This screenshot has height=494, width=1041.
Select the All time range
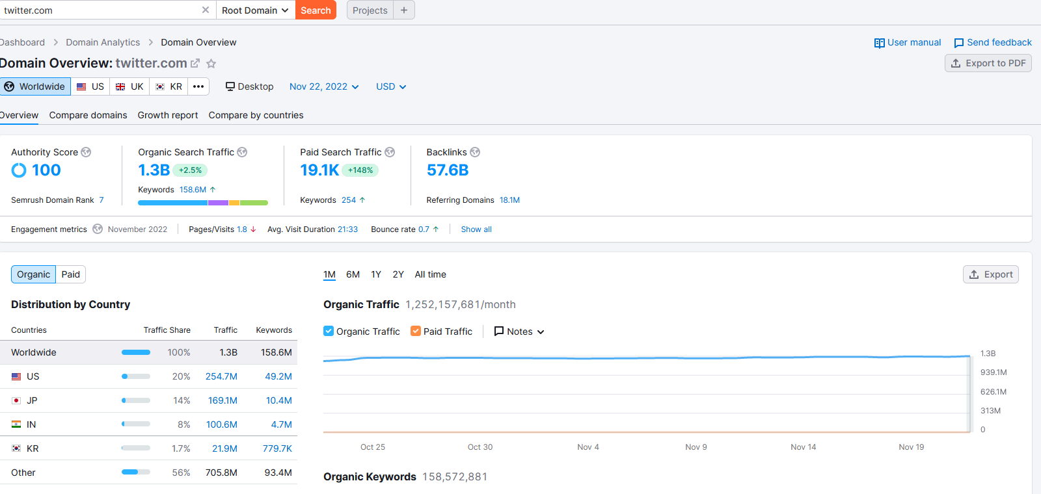(x=431, y=274)
